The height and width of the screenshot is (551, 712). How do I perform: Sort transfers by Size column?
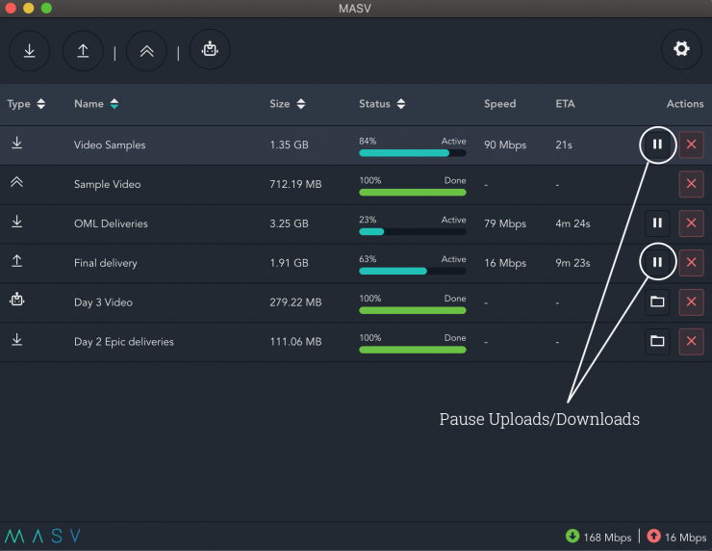tap(288, 104)
